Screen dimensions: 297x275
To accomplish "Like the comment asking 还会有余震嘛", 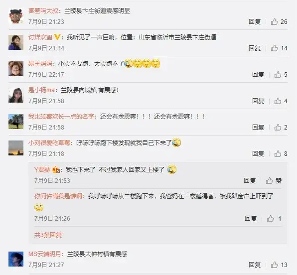I will (x=281, y=128).
